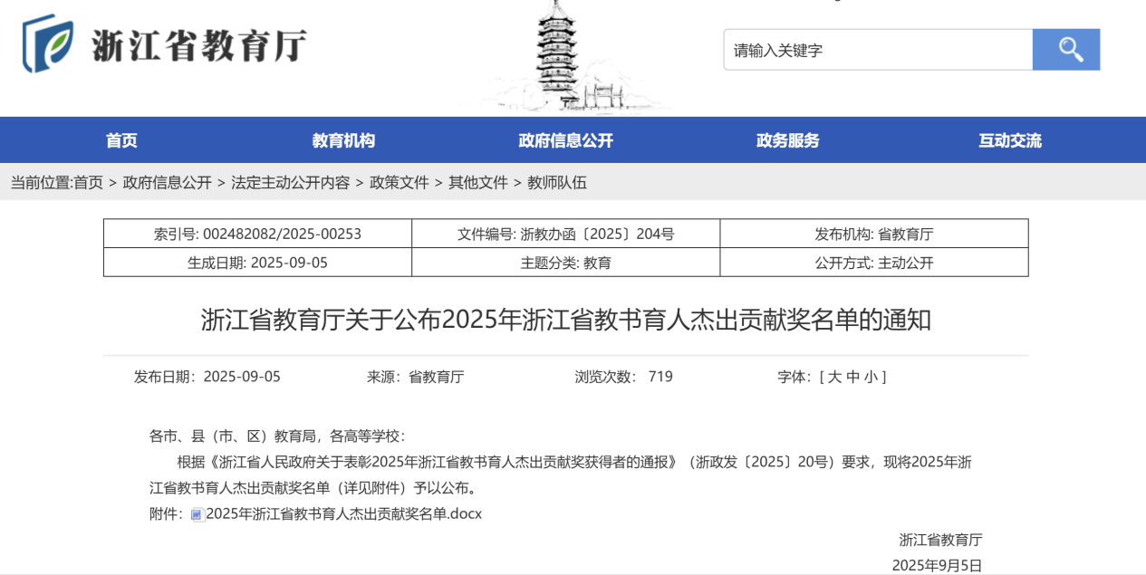This screenshot has width=1146, height=575.
Task: Click 来源：省教育厅 text
Action: [416, 377]
